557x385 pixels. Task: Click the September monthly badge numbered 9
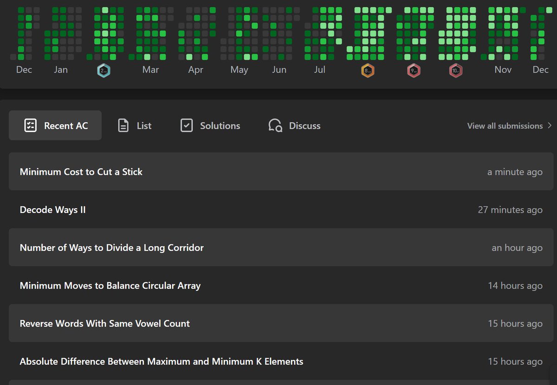[x=414, y=71]
